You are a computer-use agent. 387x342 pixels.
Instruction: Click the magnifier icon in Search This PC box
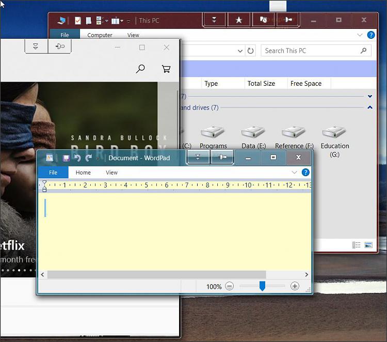363,51
